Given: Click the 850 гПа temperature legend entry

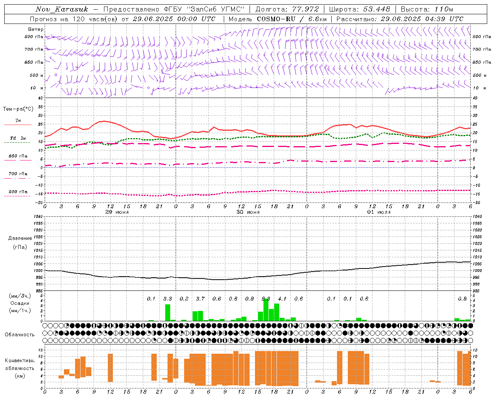Looking at the screenshot, I should click(x=18, y=156).
